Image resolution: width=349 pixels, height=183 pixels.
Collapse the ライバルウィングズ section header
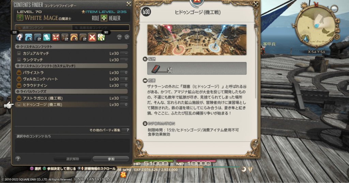tap(71, 91)
